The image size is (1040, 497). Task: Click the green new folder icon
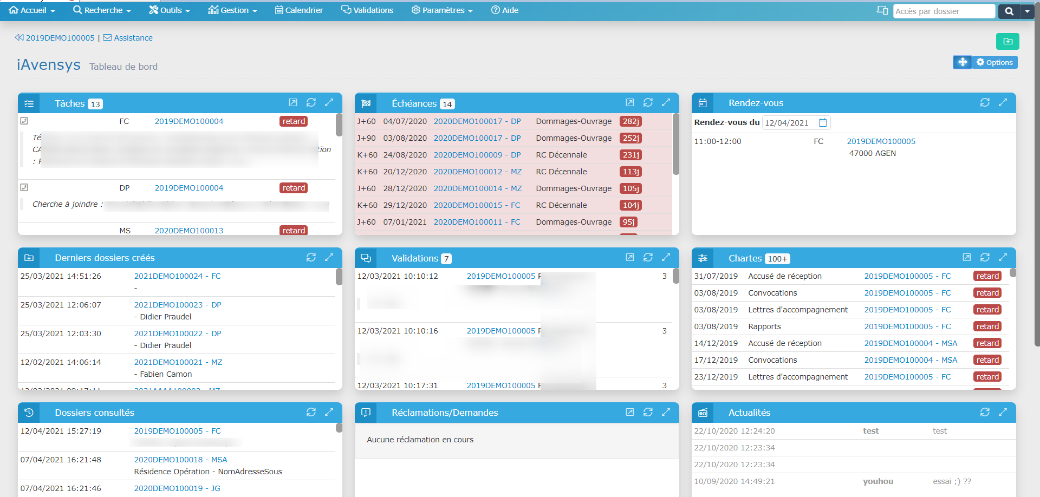click(1007, 41)
